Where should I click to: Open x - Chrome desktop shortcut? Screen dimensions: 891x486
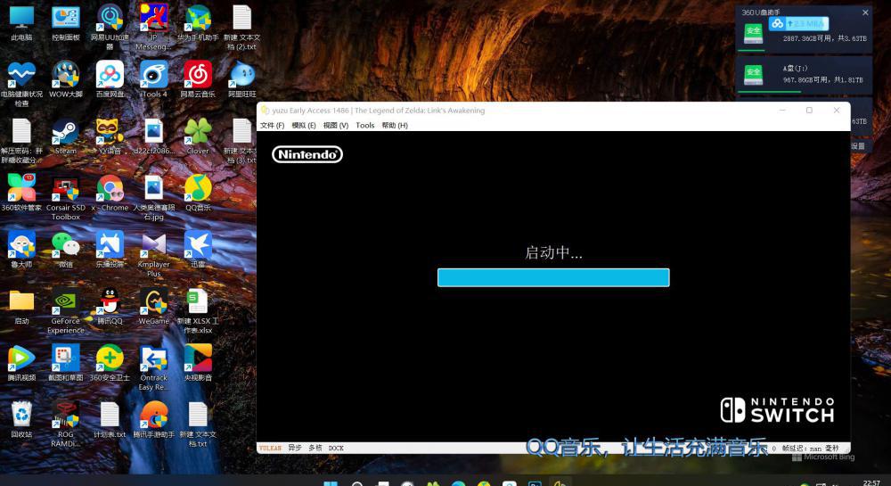pyautogui.click(x=110, y=192)
